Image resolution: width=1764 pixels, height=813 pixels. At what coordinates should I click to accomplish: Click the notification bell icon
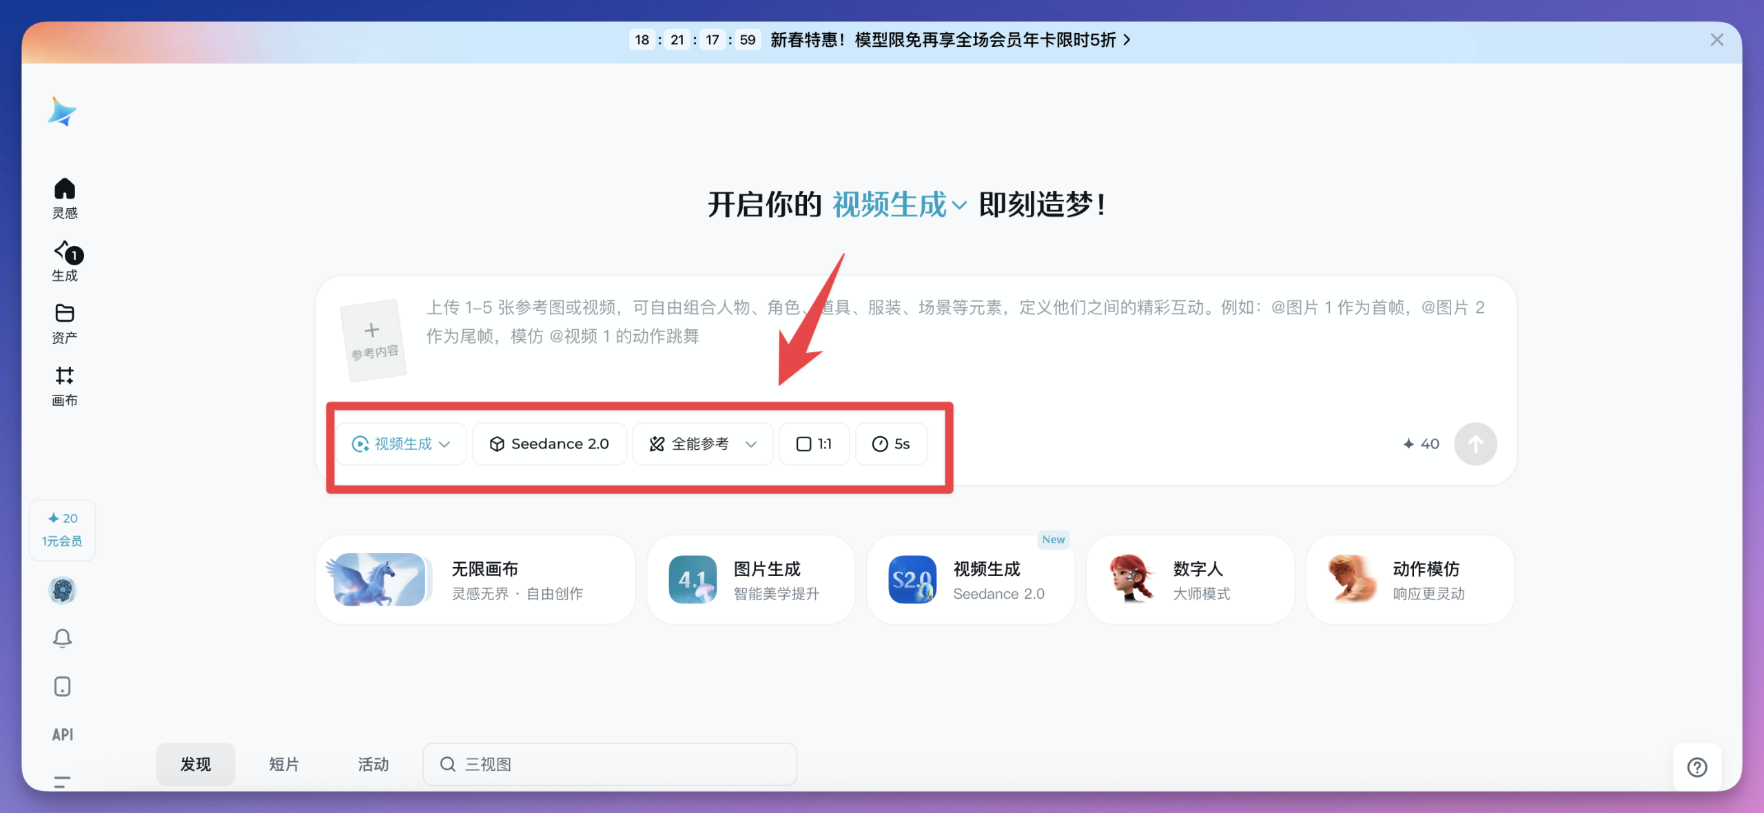pyautogui.click(x=62, y=638)
